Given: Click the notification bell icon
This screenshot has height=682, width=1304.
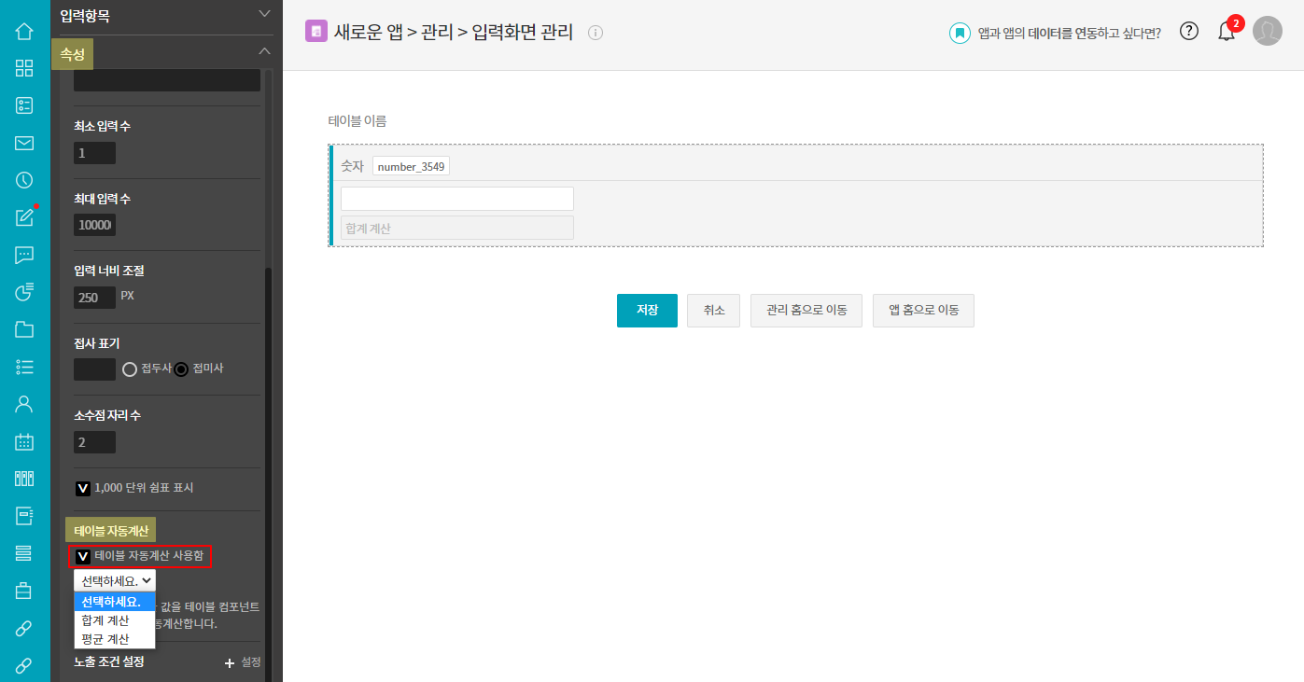Looking at the screenshot, I should 1227,32.
